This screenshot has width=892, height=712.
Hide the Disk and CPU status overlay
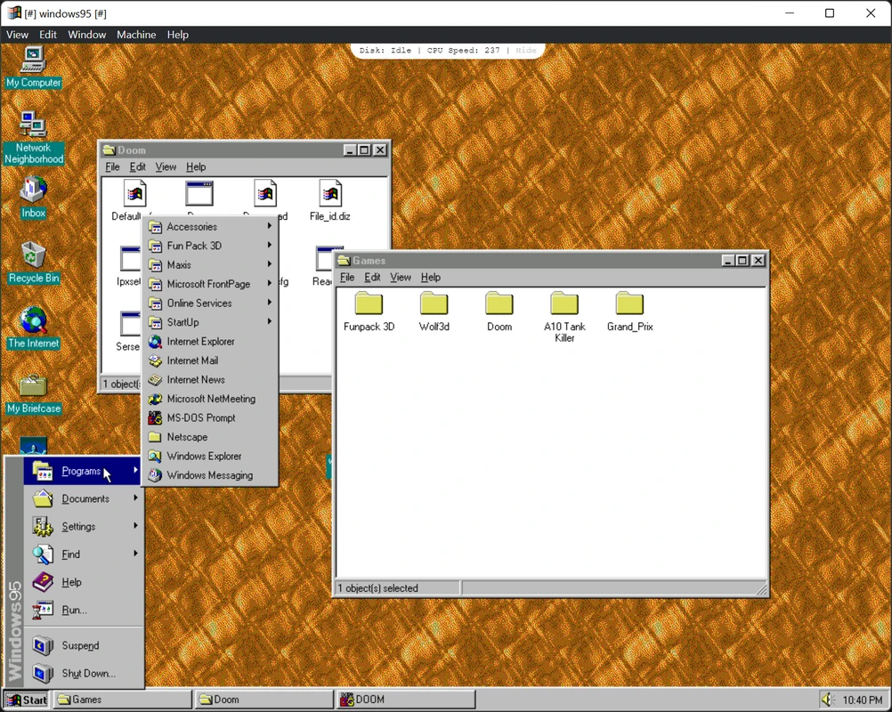(x=526, y=51)
